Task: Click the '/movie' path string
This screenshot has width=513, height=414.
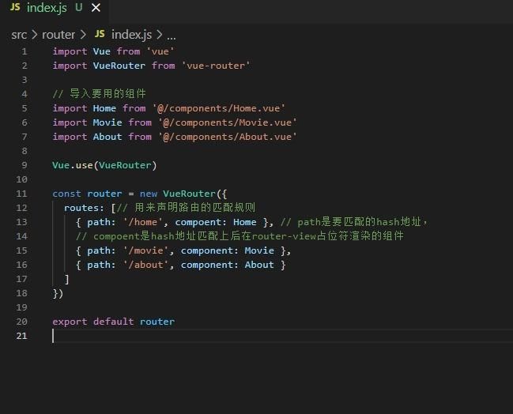Action: (x=145, y=250)
